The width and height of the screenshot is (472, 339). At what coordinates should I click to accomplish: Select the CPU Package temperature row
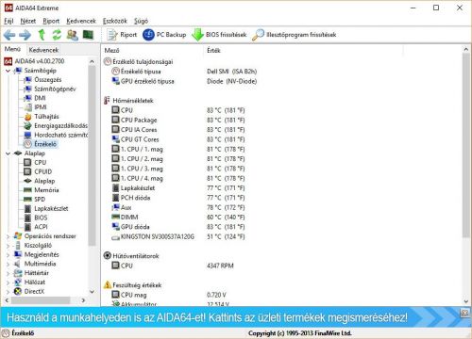click(x=178, y=121)
